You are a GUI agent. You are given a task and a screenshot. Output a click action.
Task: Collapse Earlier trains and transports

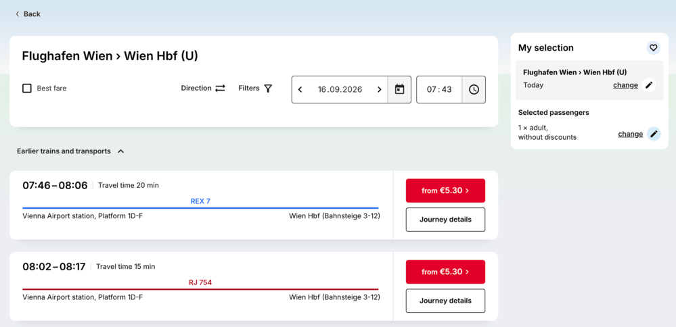point(70,151)
